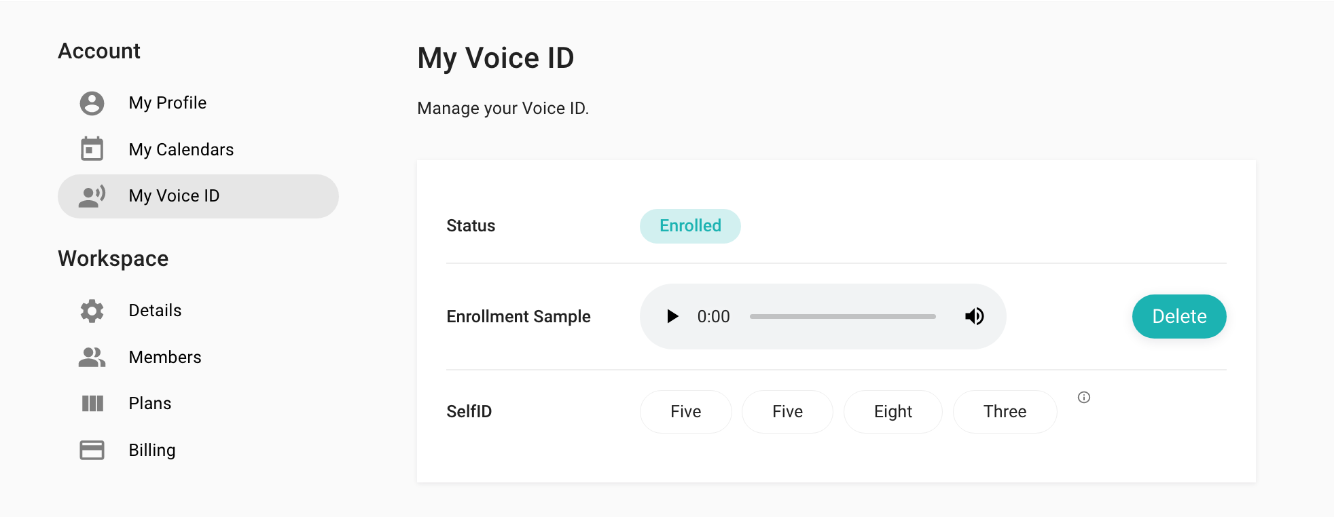Click the Members people icon
This screenshot has width=1334, height=517.
pos(92,358)
